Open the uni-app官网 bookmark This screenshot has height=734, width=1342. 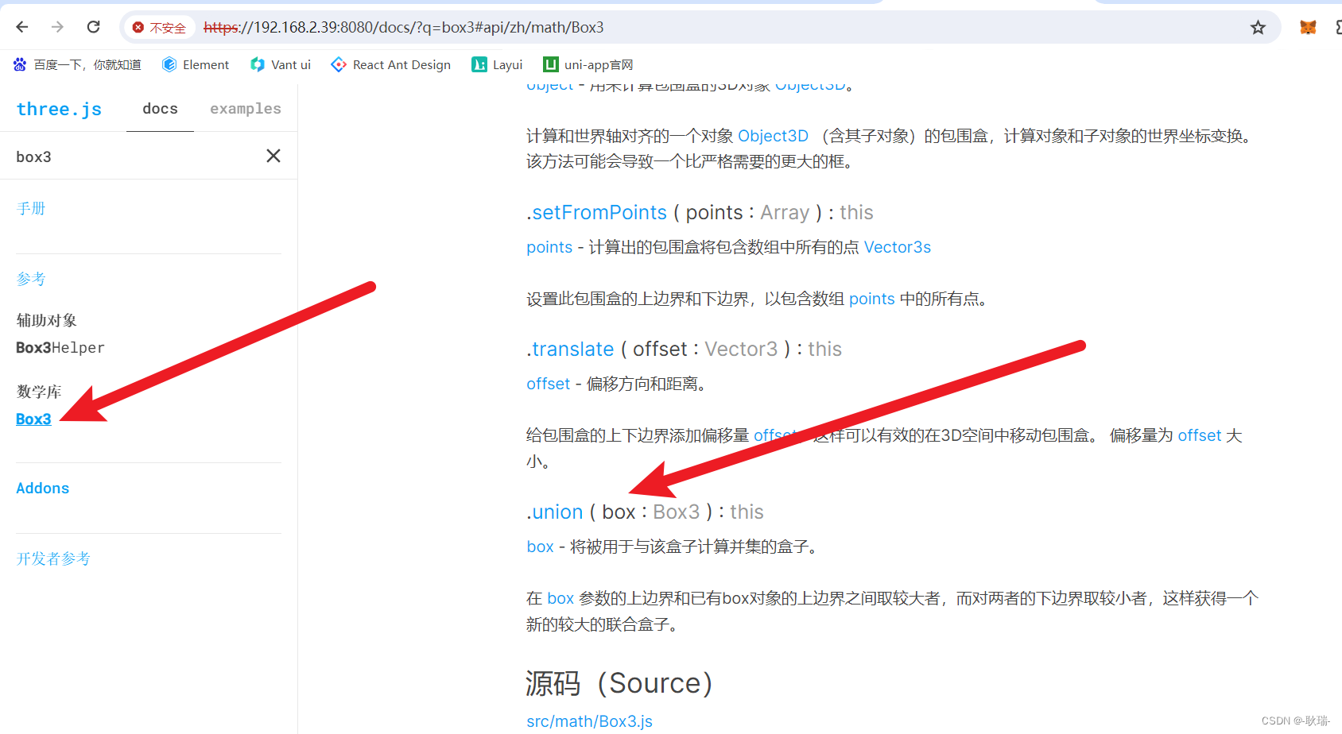(x=588, y=65)
